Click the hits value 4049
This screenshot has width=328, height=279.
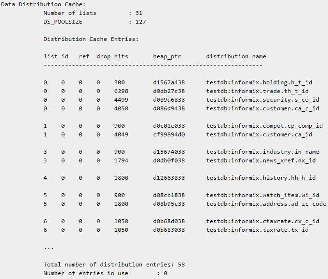(x=123, y=134)
